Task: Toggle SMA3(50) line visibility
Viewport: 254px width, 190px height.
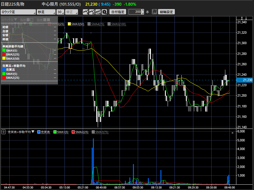Action: click(x=70, y=24)
